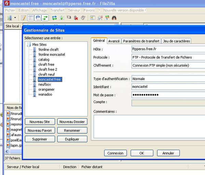Open the Site Manager dropdown arrow in toolbar
This screenshot has height=175, width=205.
click(x=15, y=17)
